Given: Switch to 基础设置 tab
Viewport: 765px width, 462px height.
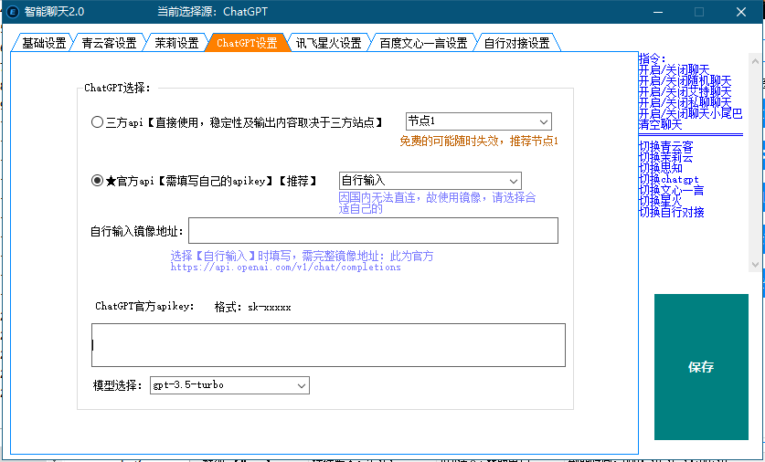Looking at the screenshot, I should 44,43.
